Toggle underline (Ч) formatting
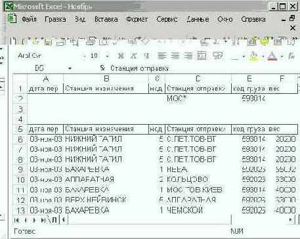Screen dimensions: 300x239 [146, 56]
